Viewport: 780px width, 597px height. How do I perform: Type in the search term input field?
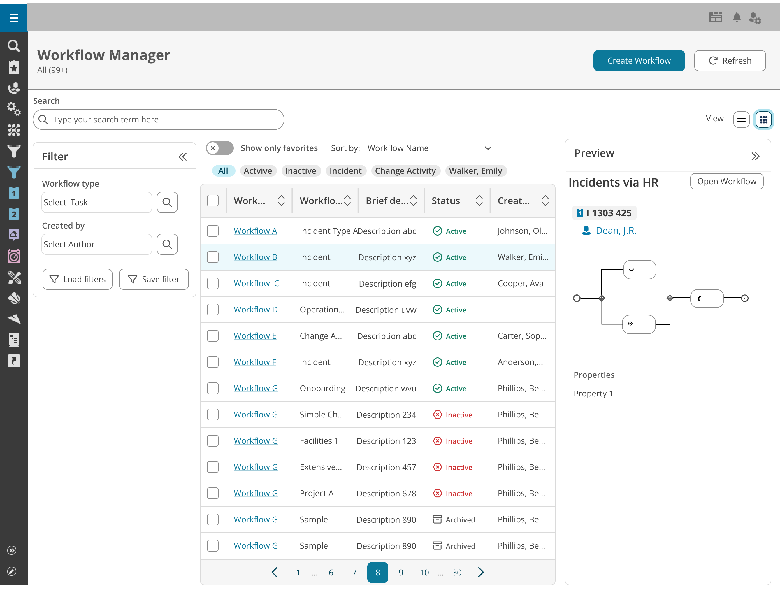tap(158, 120)
